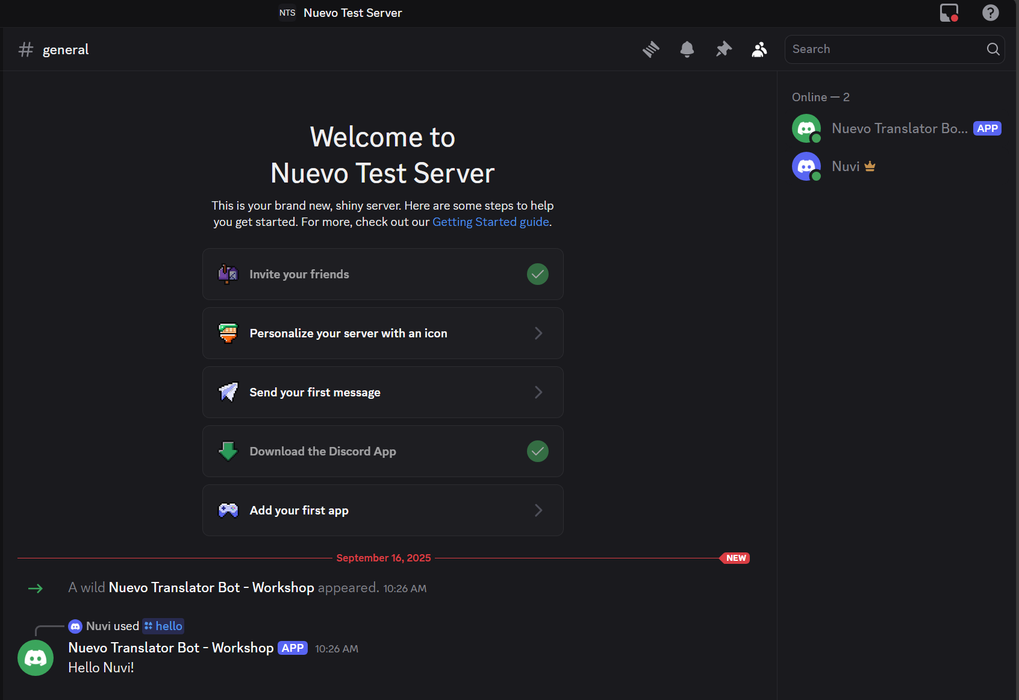The image size is (1019, 700).
Task: Show pinned messages via pin icon
Action: [723, 49]
